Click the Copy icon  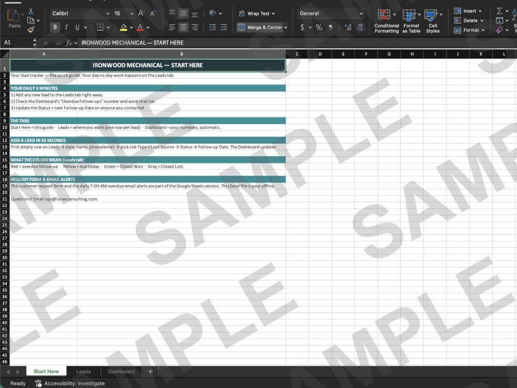pos(31,21)
